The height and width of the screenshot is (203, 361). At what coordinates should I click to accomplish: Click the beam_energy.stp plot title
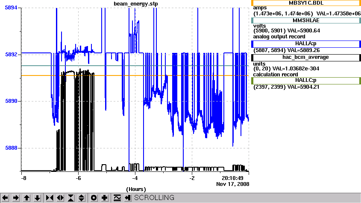(136, 4)
